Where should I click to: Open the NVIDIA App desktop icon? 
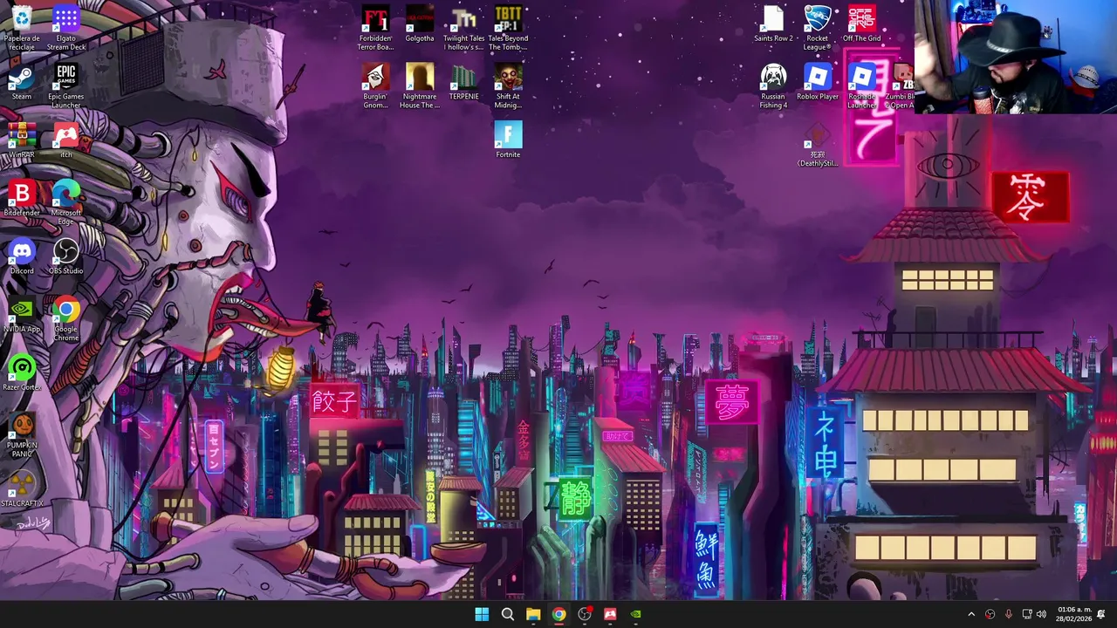[22, 315]
